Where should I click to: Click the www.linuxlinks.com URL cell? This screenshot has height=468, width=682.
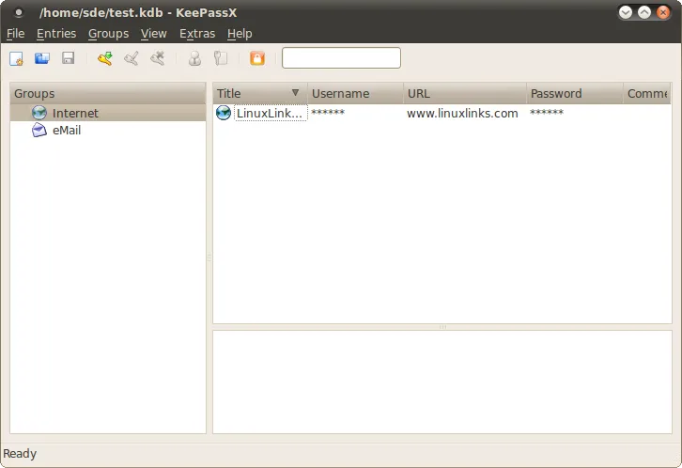462,113
